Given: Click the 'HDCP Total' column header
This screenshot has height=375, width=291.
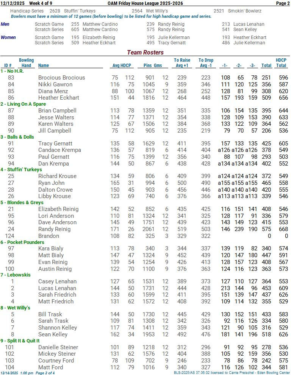Looking at the screenshot, I should click(x=281, y=62).
